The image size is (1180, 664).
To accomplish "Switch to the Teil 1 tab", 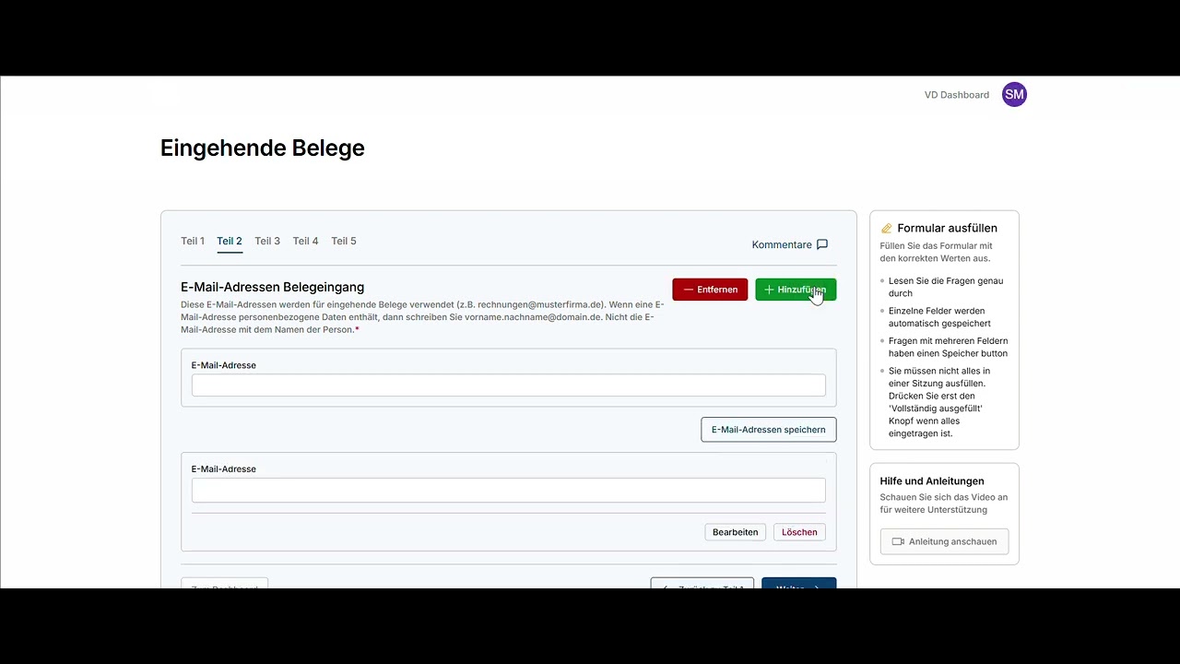I will tap(193, 241).
